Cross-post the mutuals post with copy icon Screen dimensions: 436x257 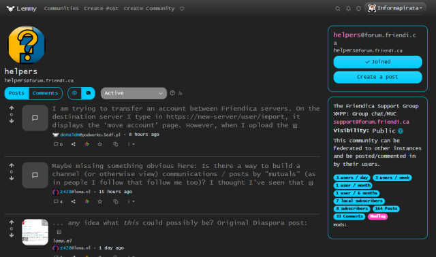[x=116, y=201]
